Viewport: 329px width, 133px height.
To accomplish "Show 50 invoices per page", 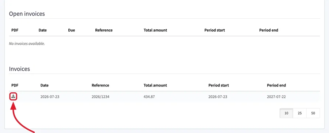I will coord(313,113).
